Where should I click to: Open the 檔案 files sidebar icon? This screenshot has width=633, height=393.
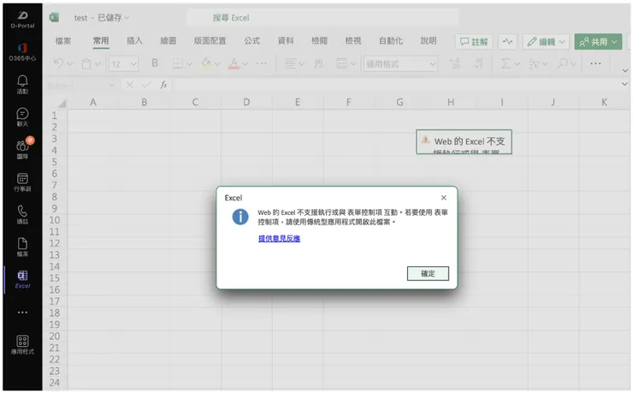22,247
